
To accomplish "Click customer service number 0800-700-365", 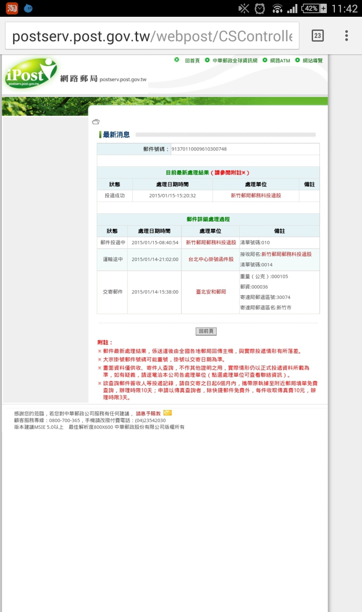I will tap(65, 420).
